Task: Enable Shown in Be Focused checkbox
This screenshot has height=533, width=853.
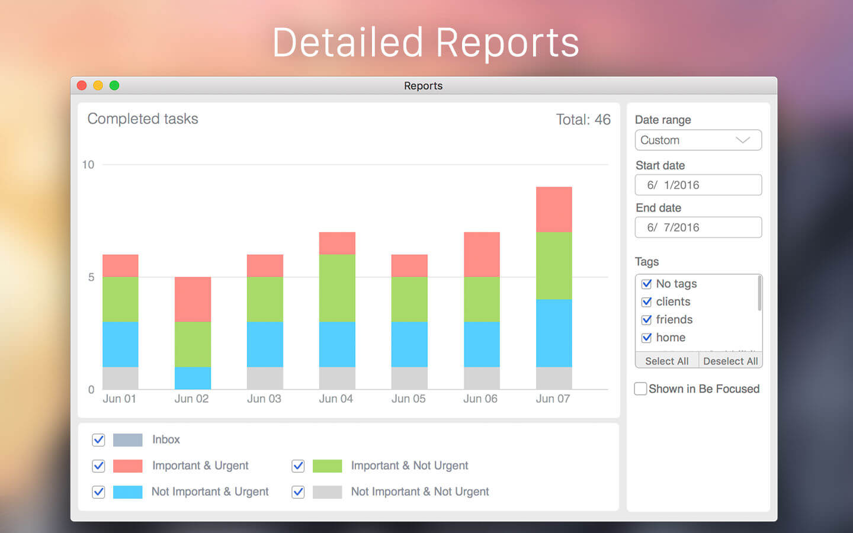Action: (640, 389)
